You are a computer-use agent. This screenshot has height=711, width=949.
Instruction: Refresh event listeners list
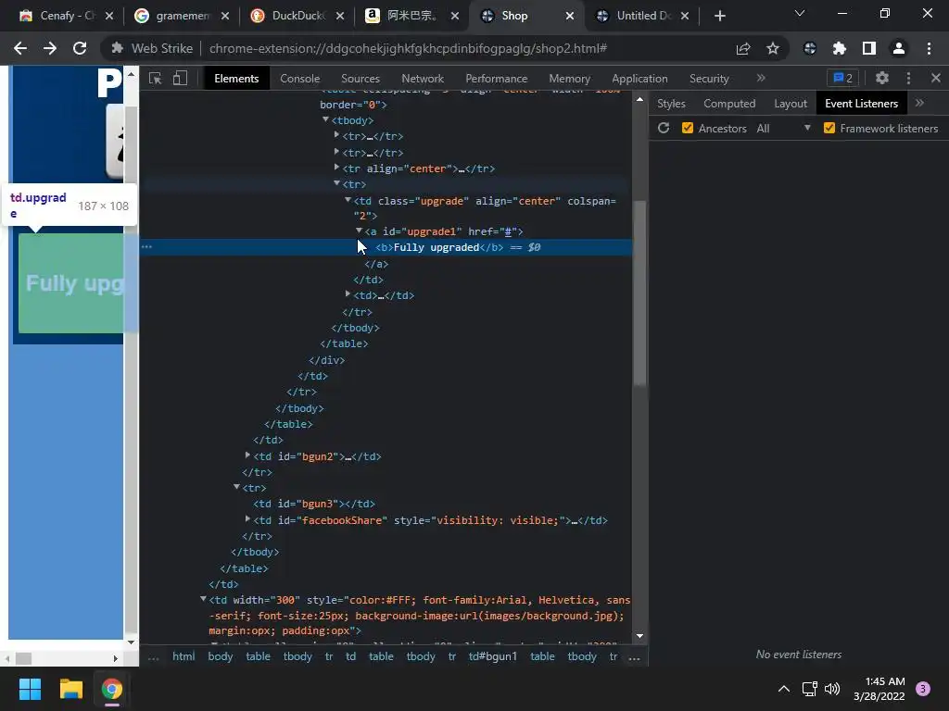[664, 128]
